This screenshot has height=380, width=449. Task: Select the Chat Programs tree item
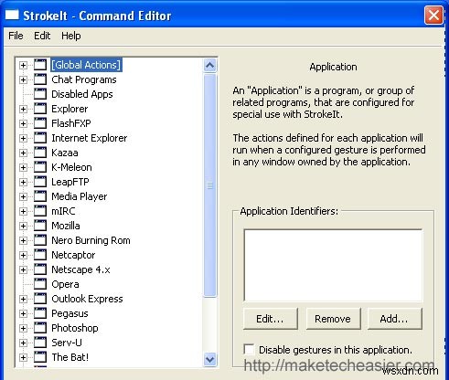click(84, 79)
